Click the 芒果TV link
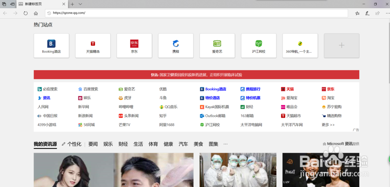The width and height of the screenshot is (390, 187). 124,125
